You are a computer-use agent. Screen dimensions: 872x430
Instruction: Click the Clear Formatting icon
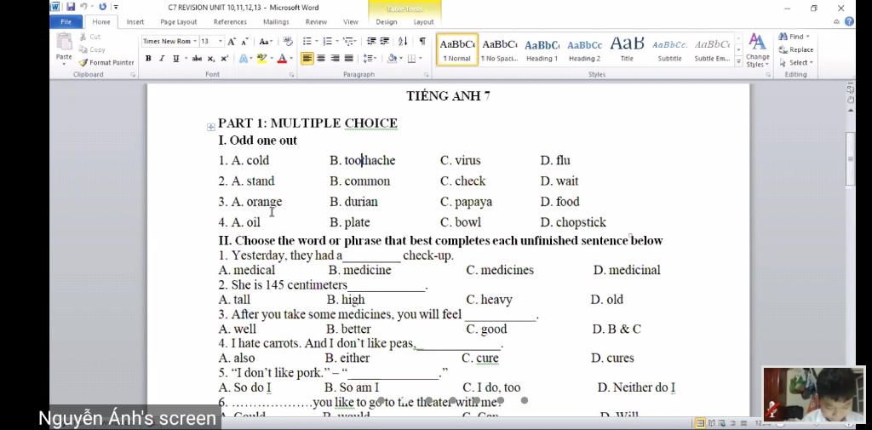pyautogui.click(x=288, y=42)
